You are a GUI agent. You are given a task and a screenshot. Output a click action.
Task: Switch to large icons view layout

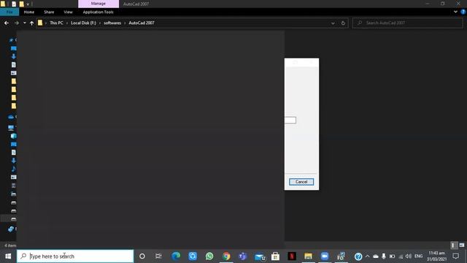click(x=462, y=245)
